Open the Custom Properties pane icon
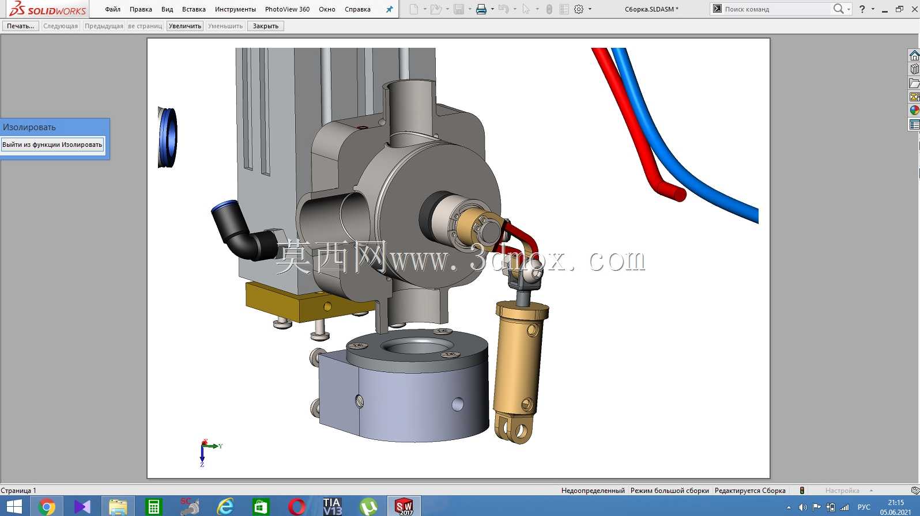The image size is (920, 516). pyautogui.click(x=914, y=124)
